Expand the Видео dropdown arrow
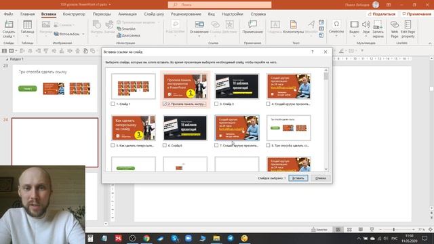 coord(354,36)
